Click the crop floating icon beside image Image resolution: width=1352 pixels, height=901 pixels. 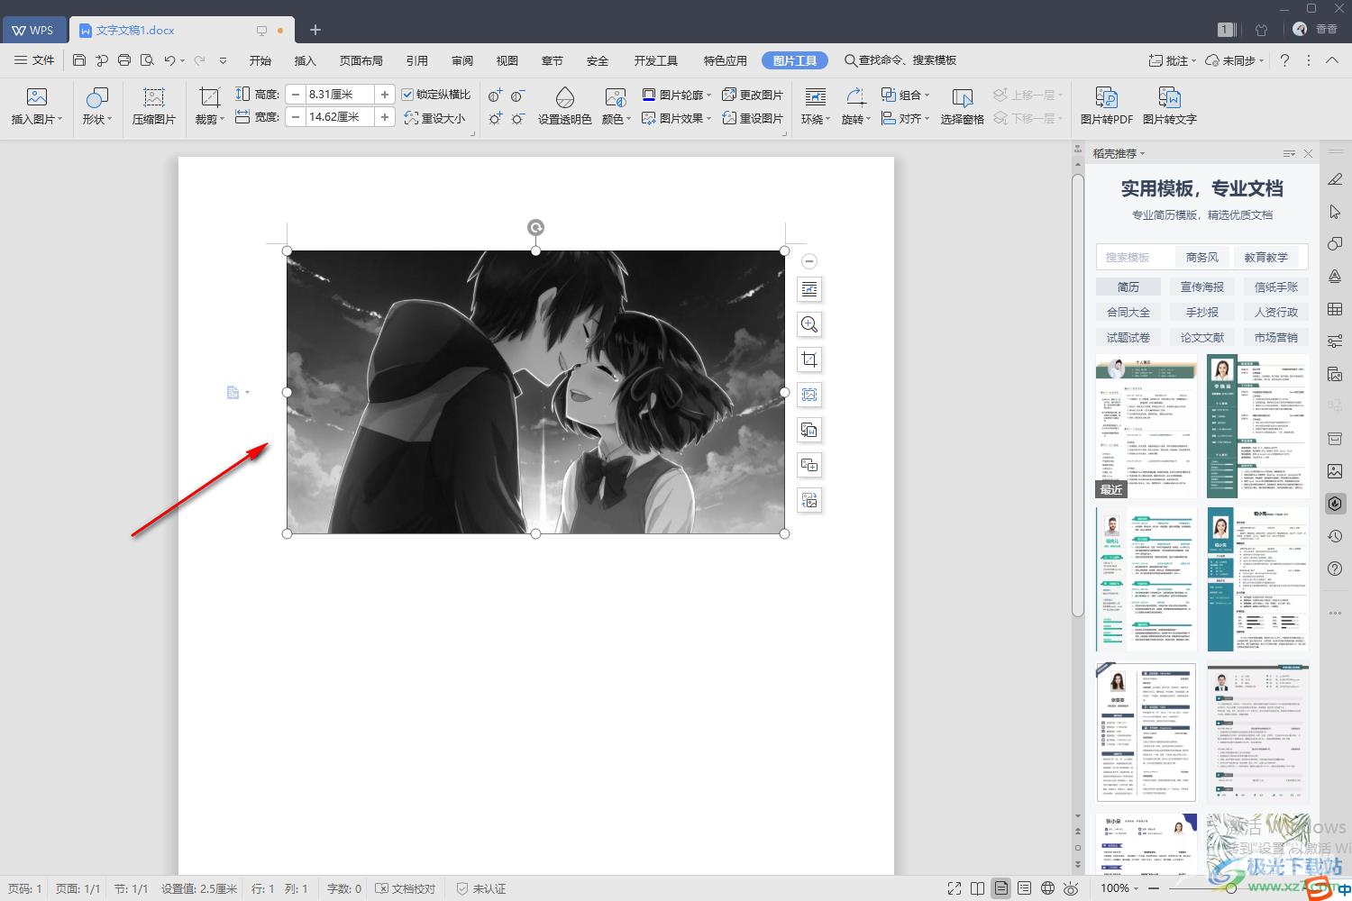click(809, 359)
